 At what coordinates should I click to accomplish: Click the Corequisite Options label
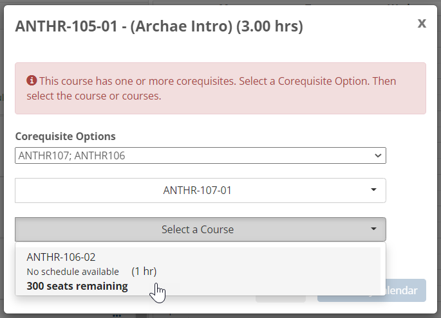click(65, 136)
